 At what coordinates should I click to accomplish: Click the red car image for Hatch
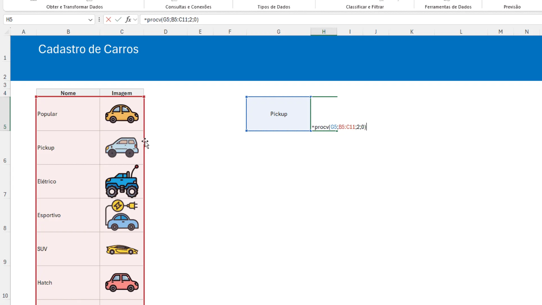[x=122, y=282]
